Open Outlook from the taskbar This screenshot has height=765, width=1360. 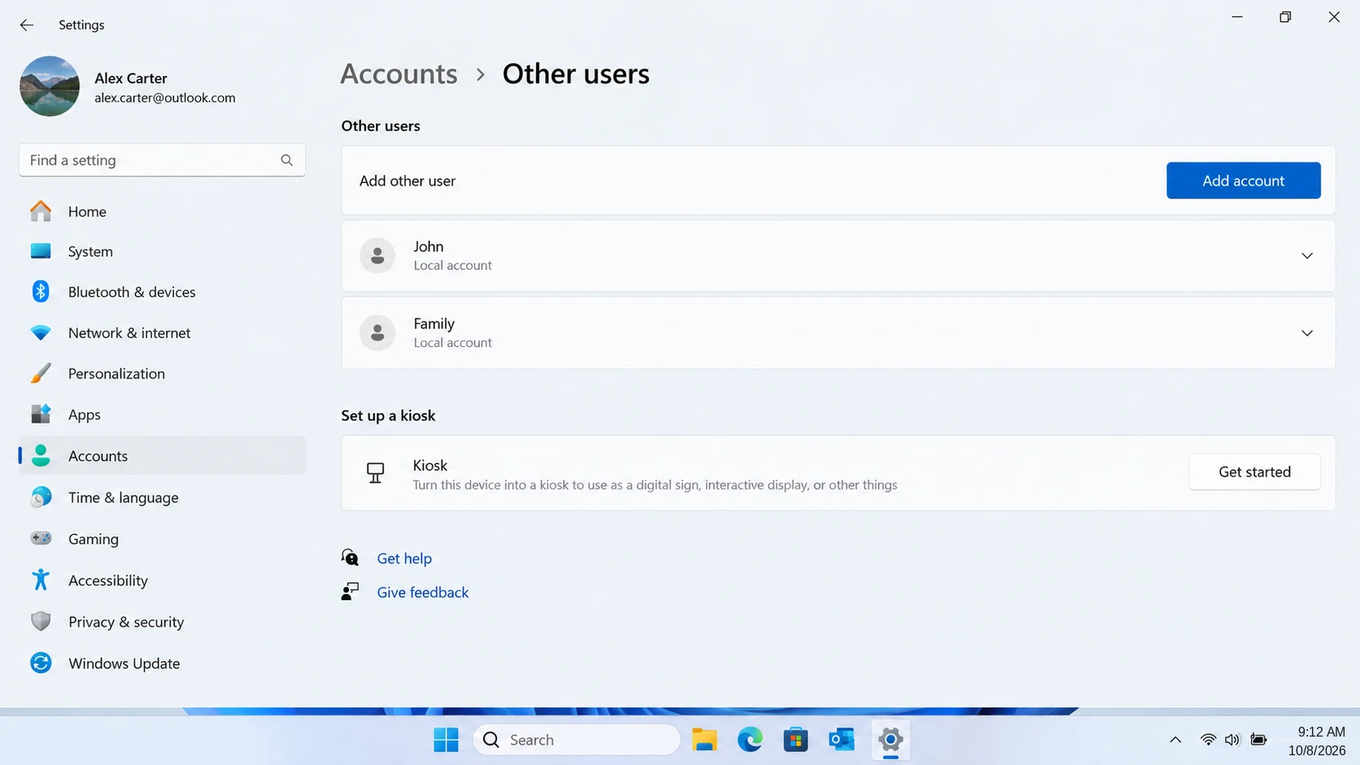(841, 740)
